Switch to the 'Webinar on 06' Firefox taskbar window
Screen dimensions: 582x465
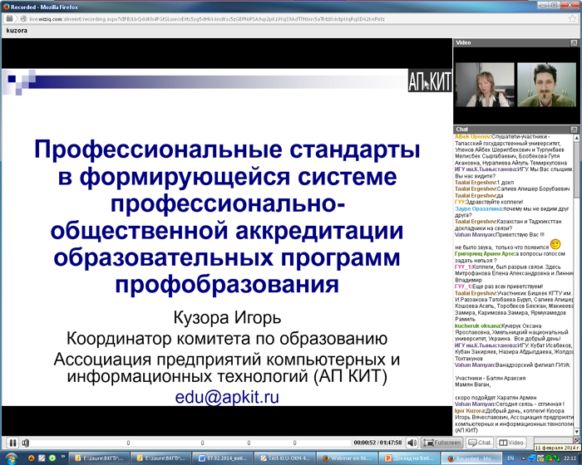coord(348,458)
